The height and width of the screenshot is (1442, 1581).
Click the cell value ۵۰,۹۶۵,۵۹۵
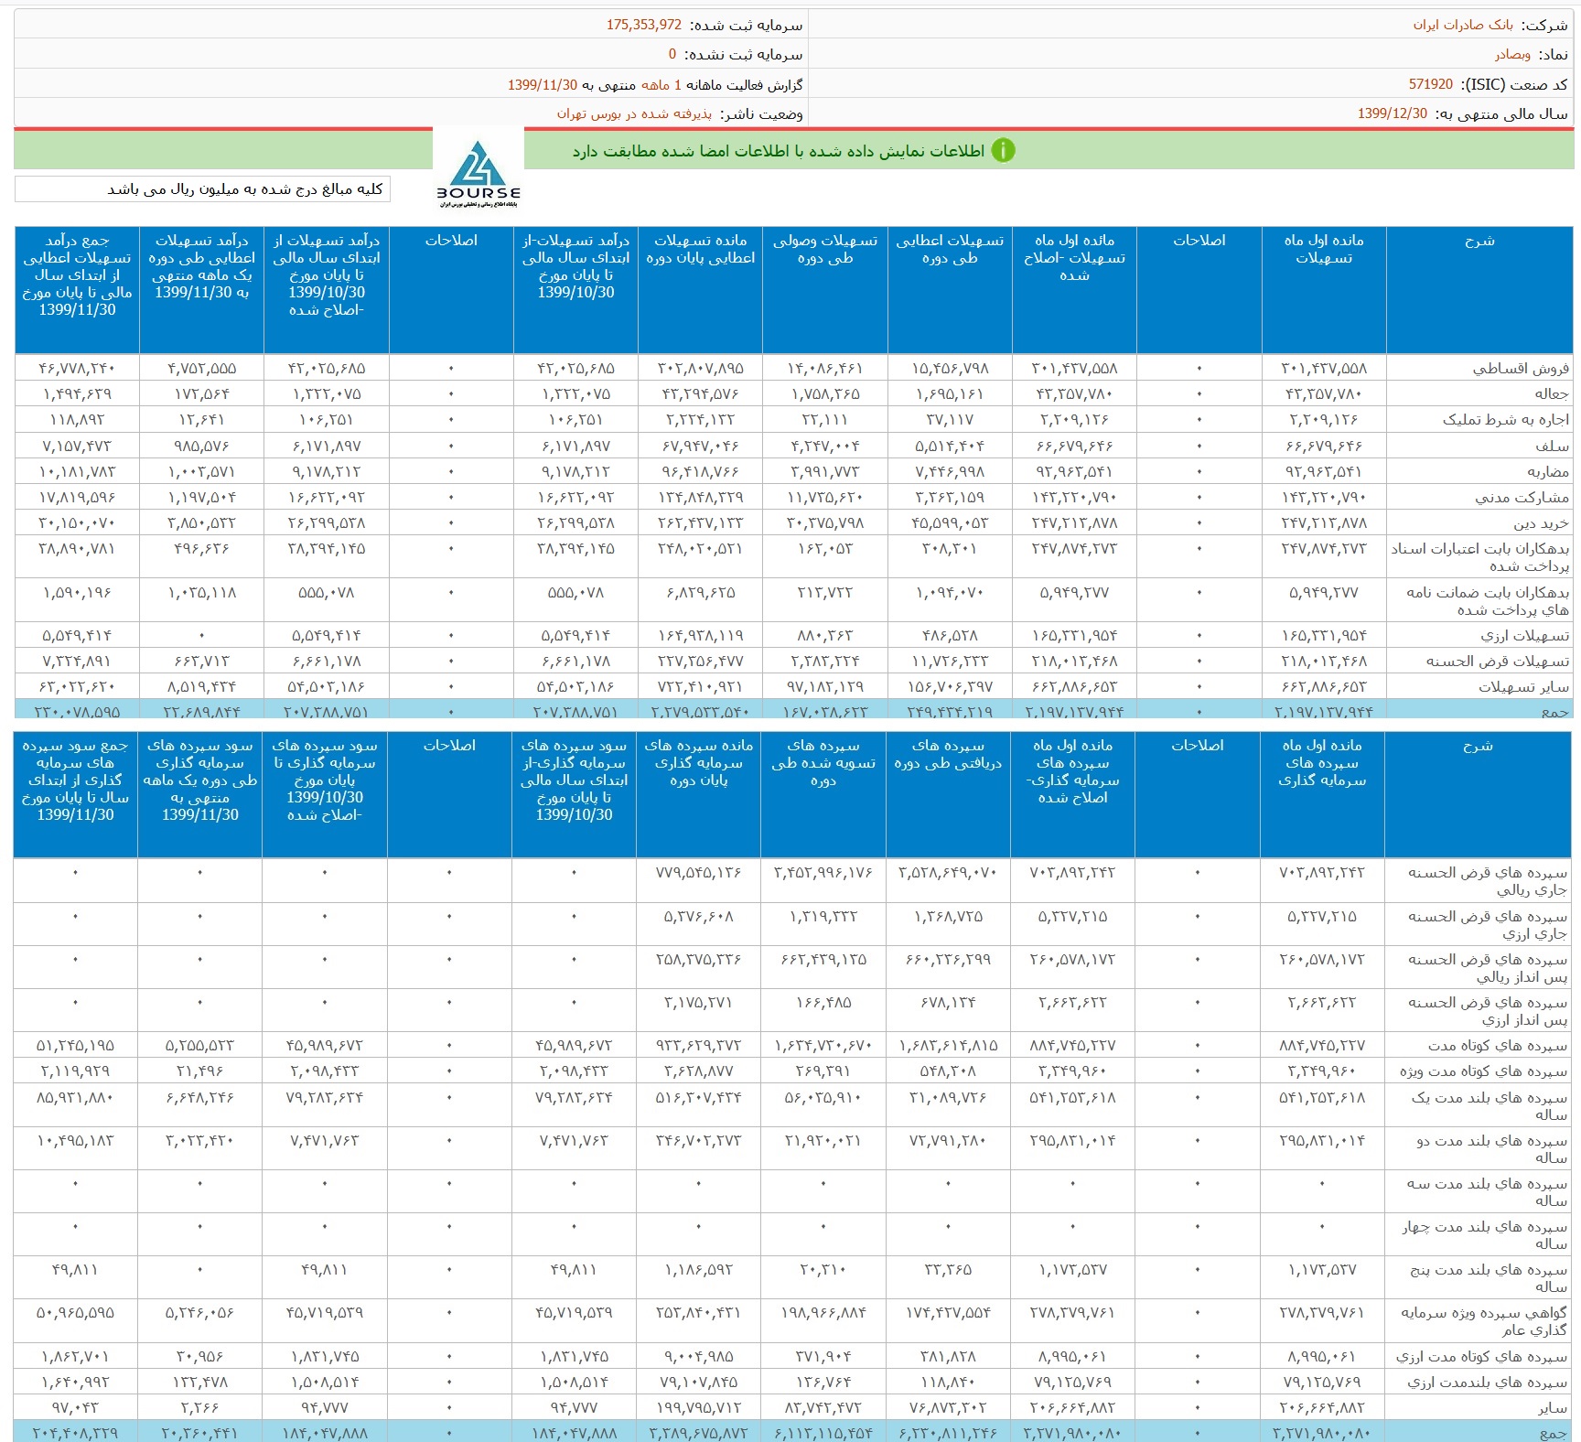coord(75,1313)
